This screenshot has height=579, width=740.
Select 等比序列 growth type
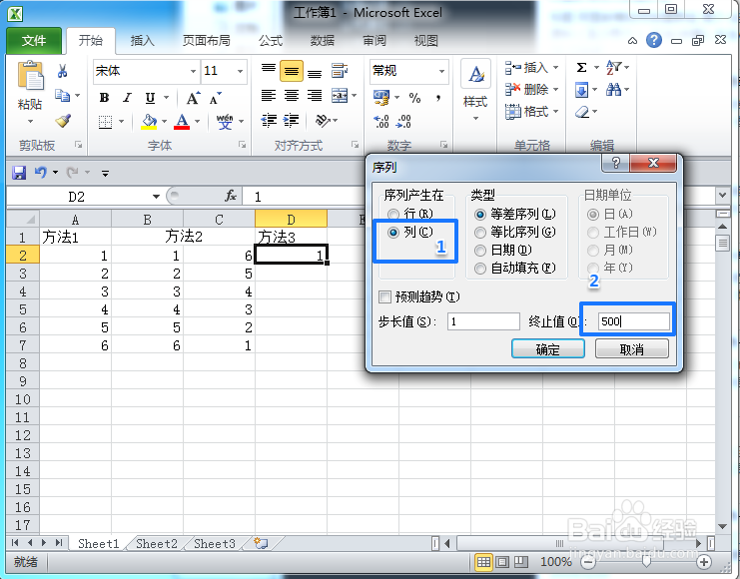point(480,233)
